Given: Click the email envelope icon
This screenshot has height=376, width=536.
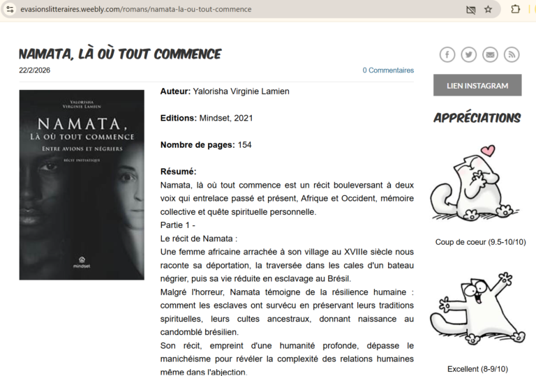Looking at the screenshot, I should tap(491, 54).
